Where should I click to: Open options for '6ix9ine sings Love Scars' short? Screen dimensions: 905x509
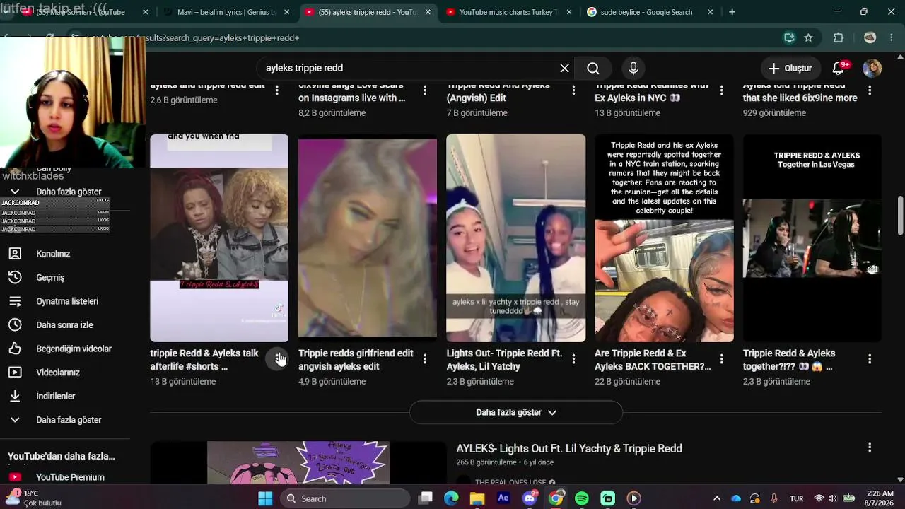click(x=425, y=90)
